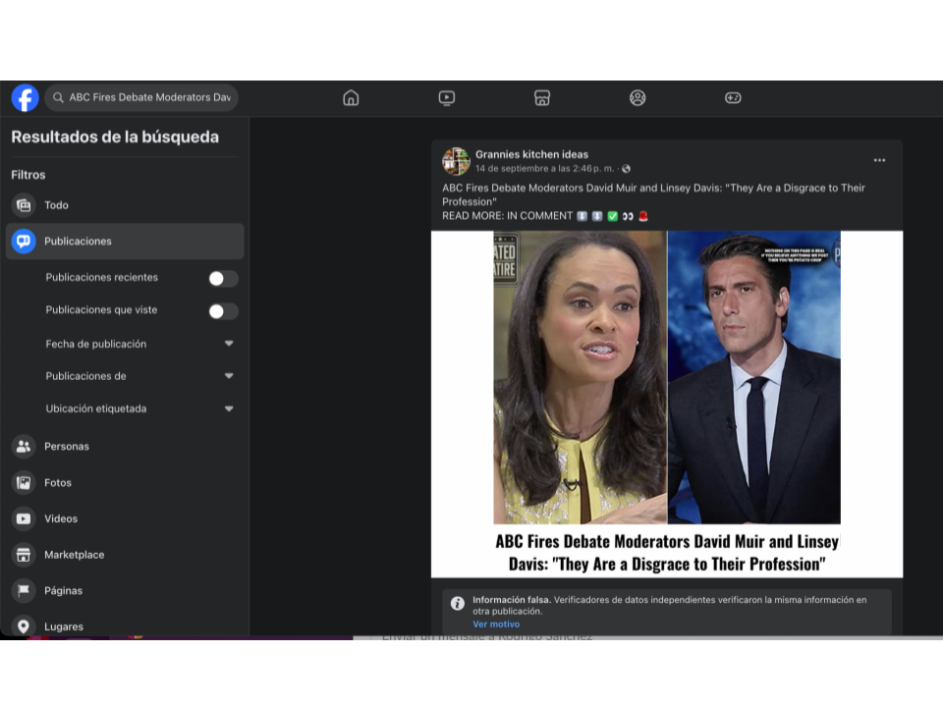This screenshot has width=943, height=707.
Task: Click the Grannies kitchen ideas profile picture
Action: point(456,161)
